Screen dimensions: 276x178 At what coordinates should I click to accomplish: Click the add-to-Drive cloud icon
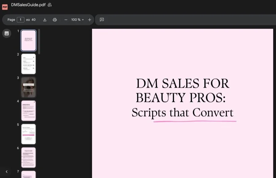coord(50,5)
